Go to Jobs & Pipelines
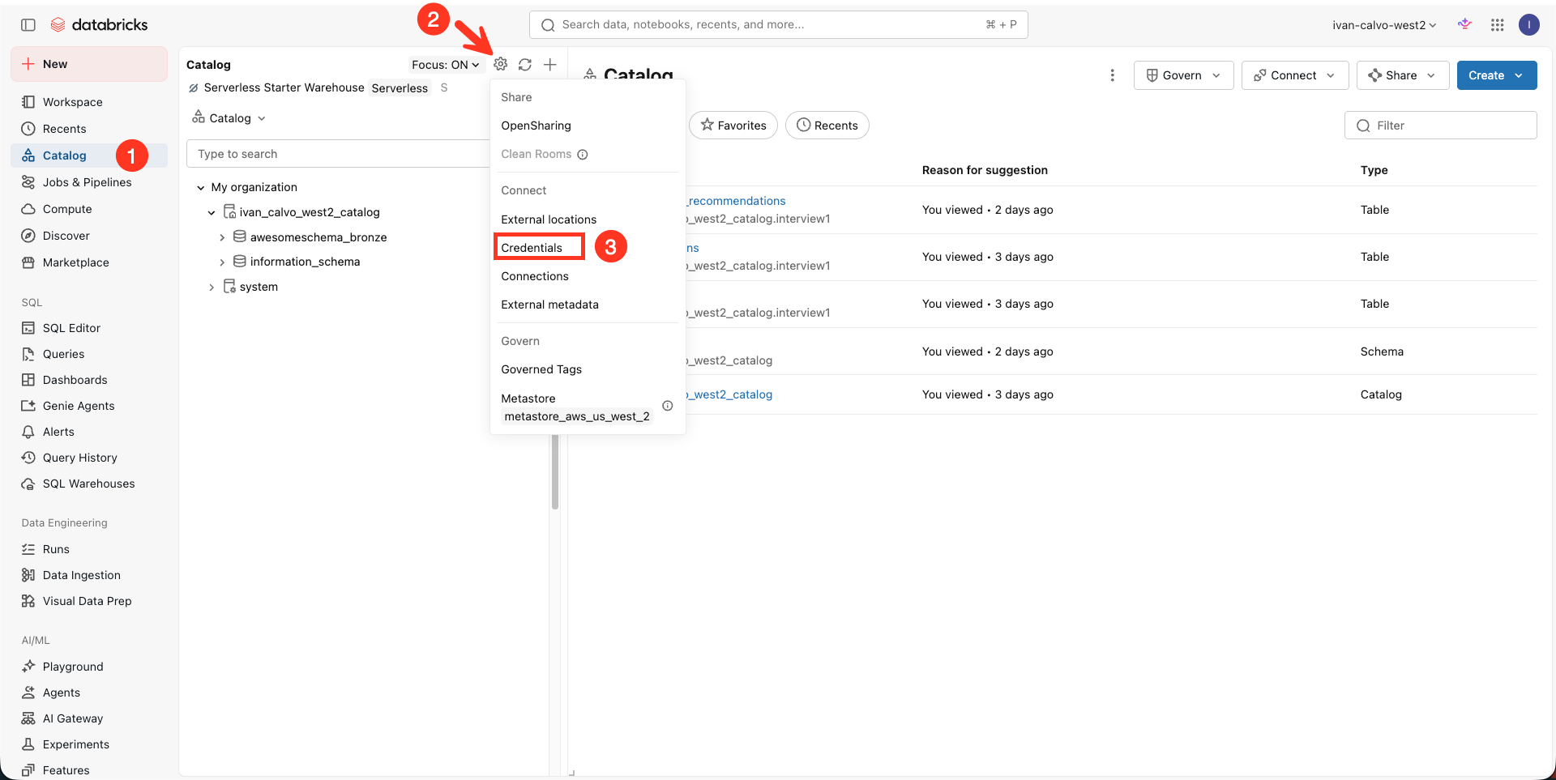 [x=89, y=182]
